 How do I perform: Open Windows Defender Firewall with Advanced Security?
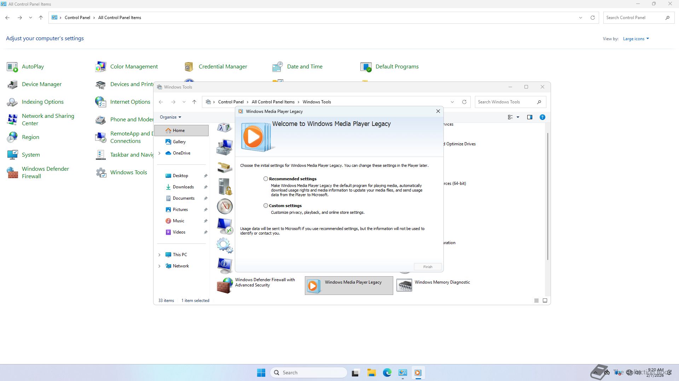coord(225,285)
